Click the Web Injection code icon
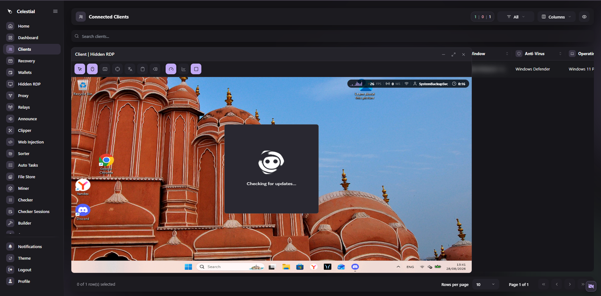This screenshot has height=296, width=601. 10,142
